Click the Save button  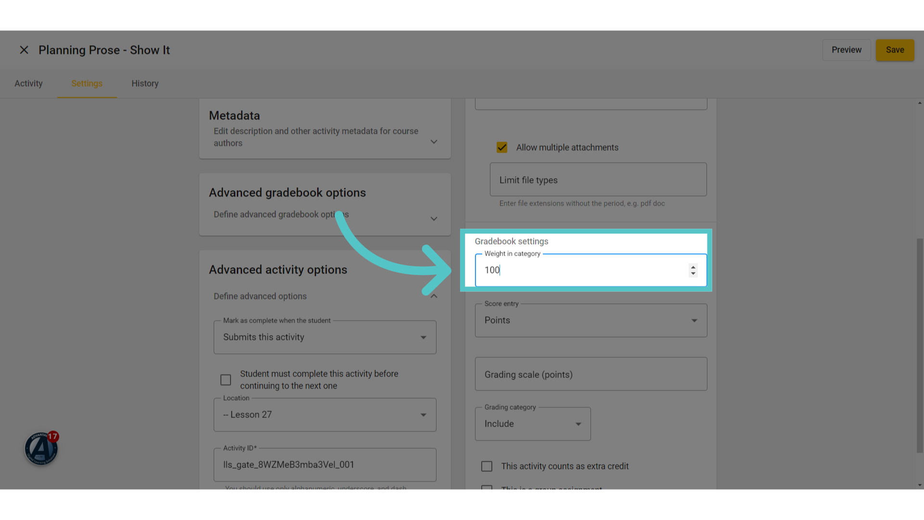(895, 50)
